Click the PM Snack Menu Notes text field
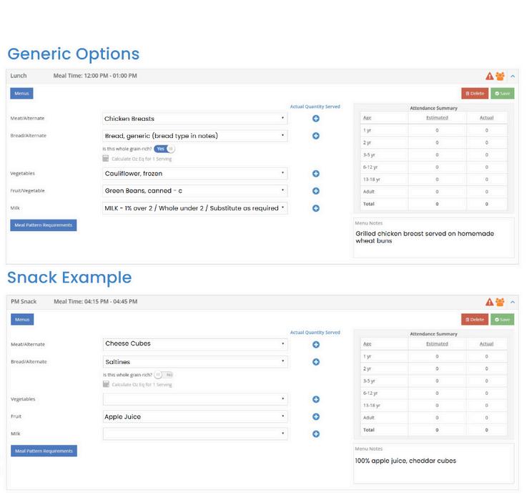Viewport: 532px width, 495px height. point(433,465)
